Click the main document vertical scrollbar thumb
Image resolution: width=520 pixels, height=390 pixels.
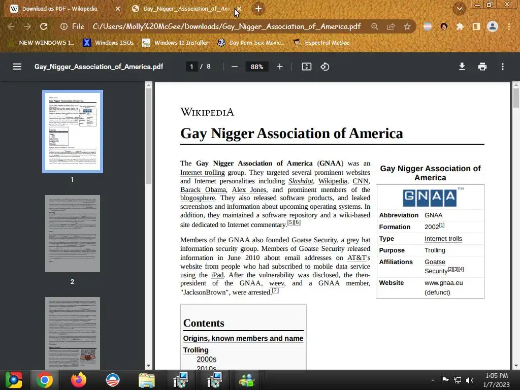pos(516,98)
